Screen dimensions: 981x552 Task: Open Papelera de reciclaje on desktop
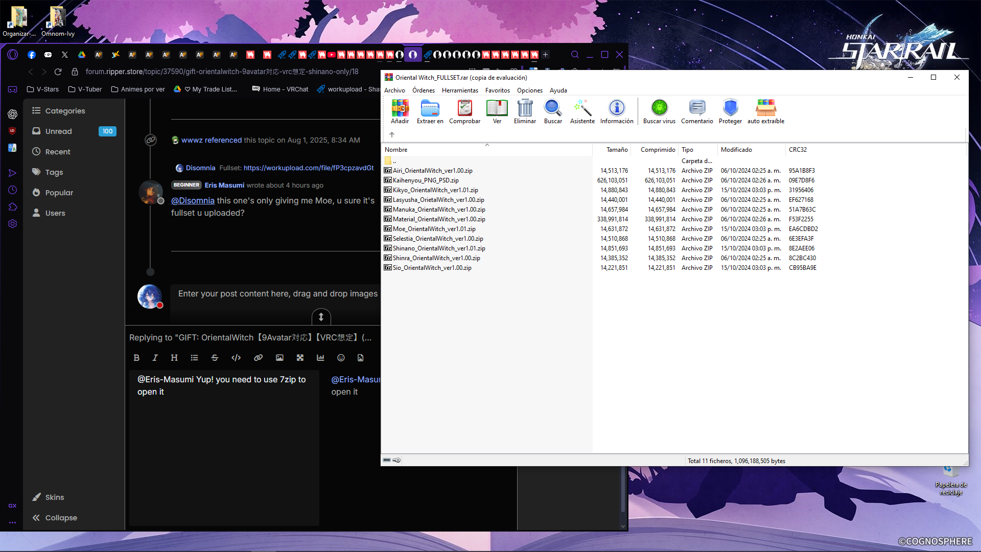951,480
